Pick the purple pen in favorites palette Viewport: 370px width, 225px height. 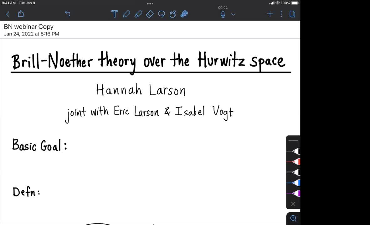(293, 193)
